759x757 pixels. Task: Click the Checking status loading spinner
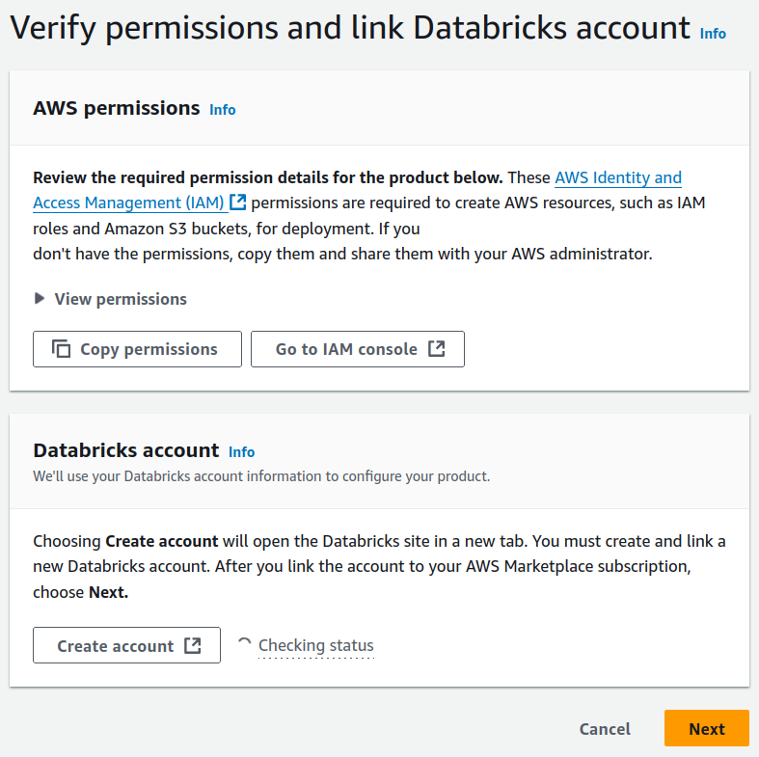(245, 645)
